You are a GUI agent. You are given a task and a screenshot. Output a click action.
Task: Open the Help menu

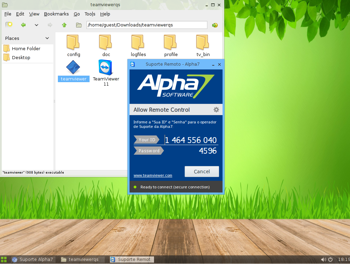pos(105,14)
